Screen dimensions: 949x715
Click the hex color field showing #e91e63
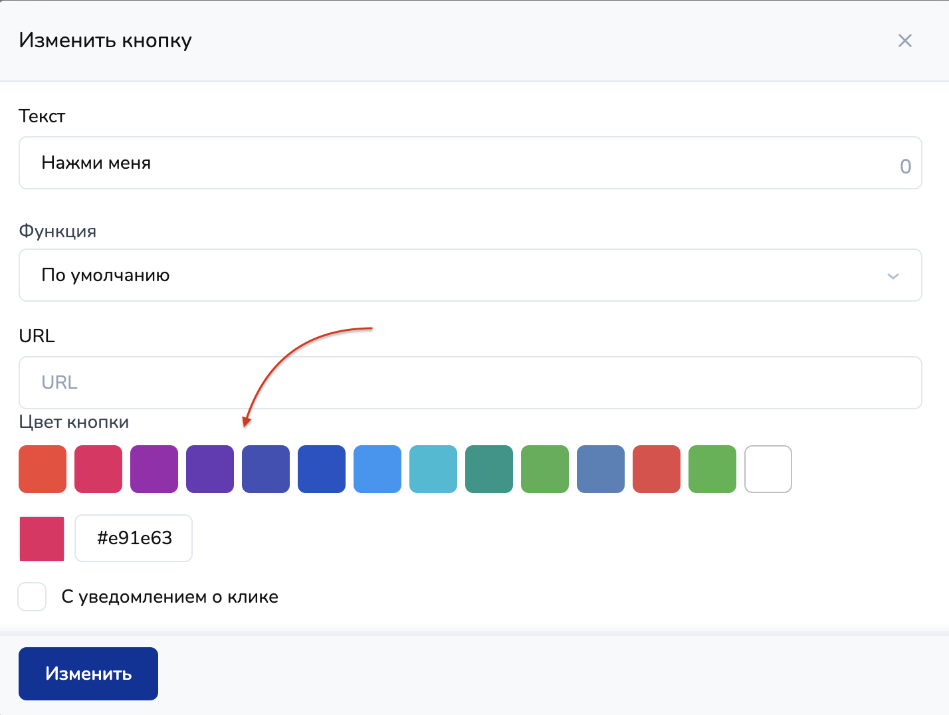click(x=134, y=538)
